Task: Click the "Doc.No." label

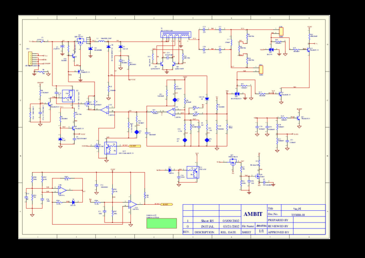Action: (273, 214)
